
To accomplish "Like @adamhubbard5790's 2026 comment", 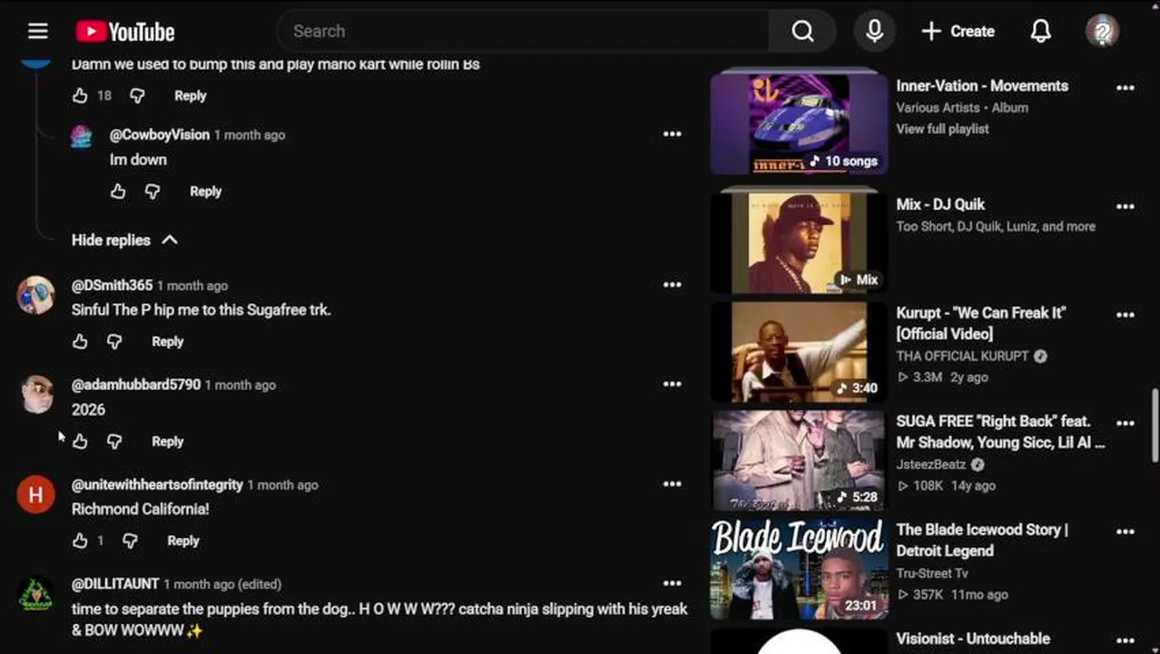I will 80,441.
